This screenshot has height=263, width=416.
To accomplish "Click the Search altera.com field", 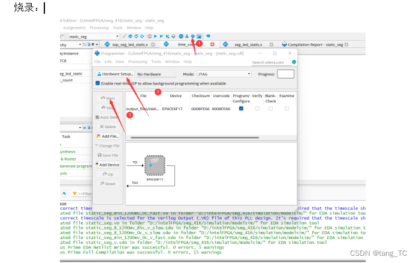I will coord(271,62).
